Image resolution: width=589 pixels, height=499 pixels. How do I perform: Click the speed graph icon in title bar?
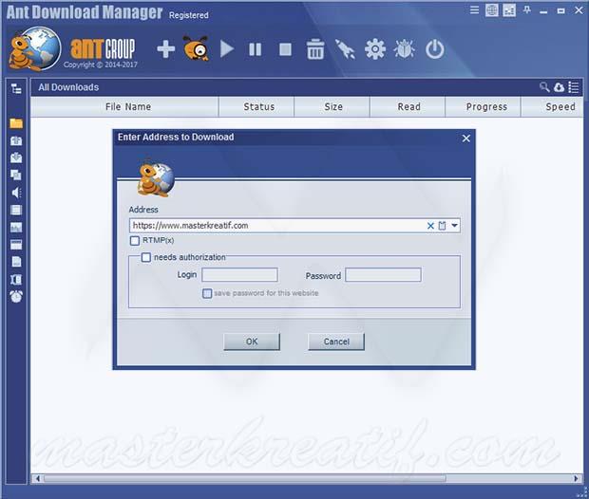509,10
